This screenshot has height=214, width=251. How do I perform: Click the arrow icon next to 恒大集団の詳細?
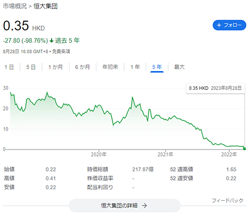click(144, 205)
